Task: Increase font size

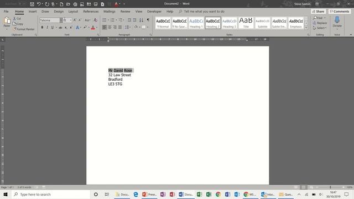Action: [x=75, y=20]
